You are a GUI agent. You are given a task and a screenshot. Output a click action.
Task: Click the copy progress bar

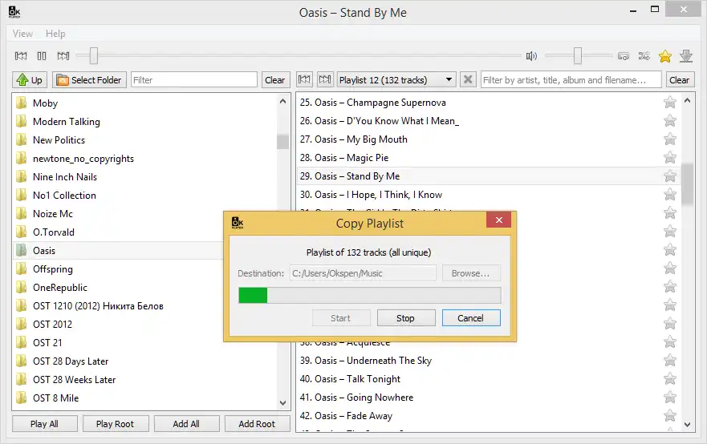pos(370,296)
